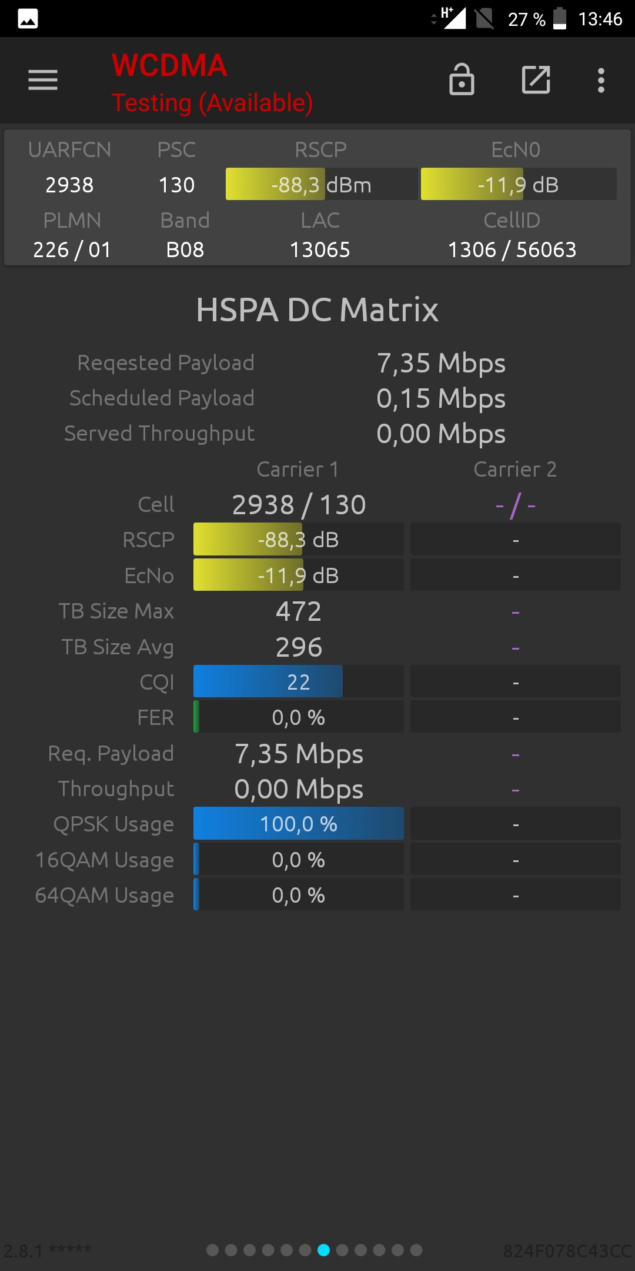Tap the lock icon in toolbar

click(x=462, y=79)
